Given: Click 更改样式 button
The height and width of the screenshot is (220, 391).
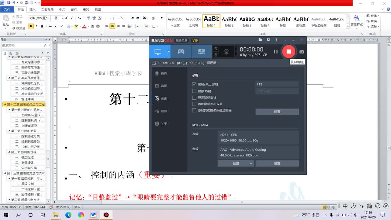Looking at the screenshot, I should point(356,20).
